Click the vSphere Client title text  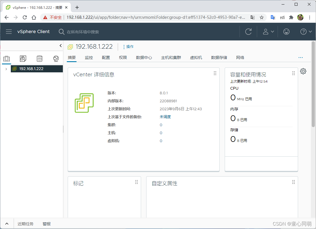point(34,32)
